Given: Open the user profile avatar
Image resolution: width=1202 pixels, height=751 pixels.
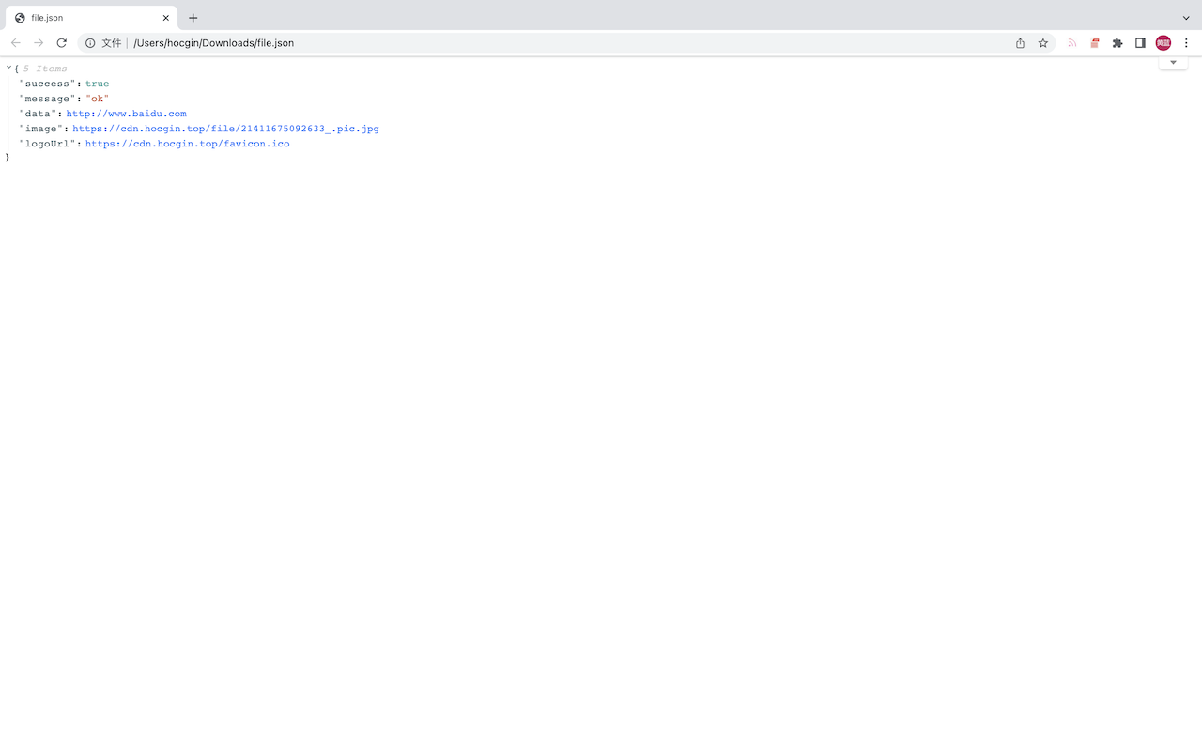Looking at the screenshot, I should (x=1163, y=43).
